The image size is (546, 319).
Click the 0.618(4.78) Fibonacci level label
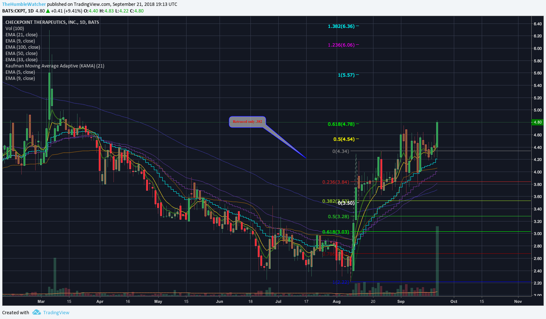[341, 124]
